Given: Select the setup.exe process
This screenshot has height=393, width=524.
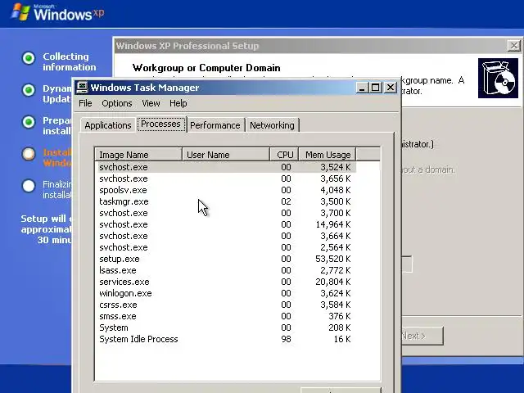Looking at the screenshot, I should tap(227, 259).
